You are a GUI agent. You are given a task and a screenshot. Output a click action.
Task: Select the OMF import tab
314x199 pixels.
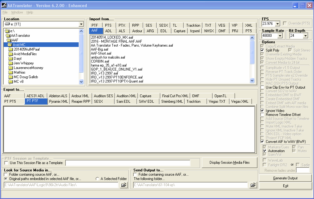coord(222,31)
